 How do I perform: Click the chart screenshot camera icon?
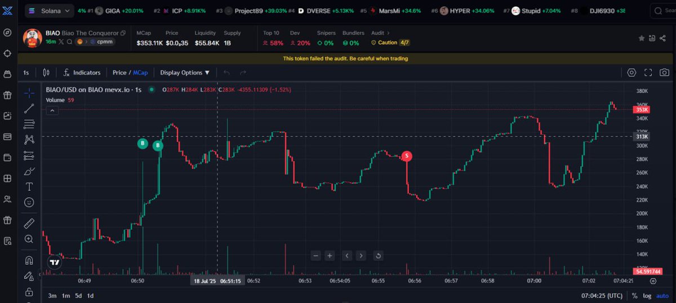(665, 72)
